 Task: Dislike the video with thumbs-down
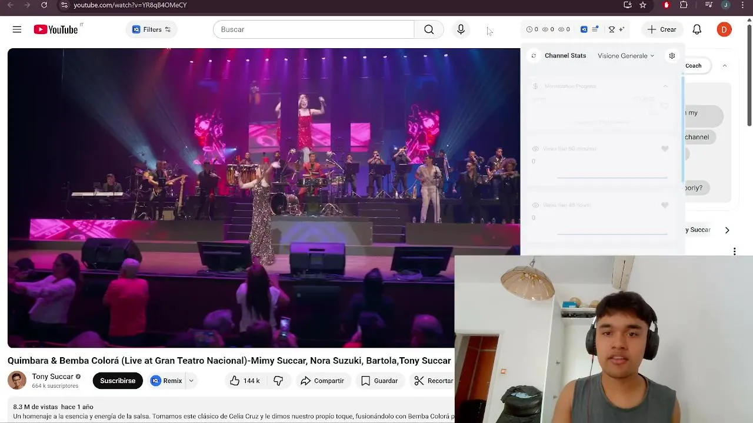click(278, 381)
